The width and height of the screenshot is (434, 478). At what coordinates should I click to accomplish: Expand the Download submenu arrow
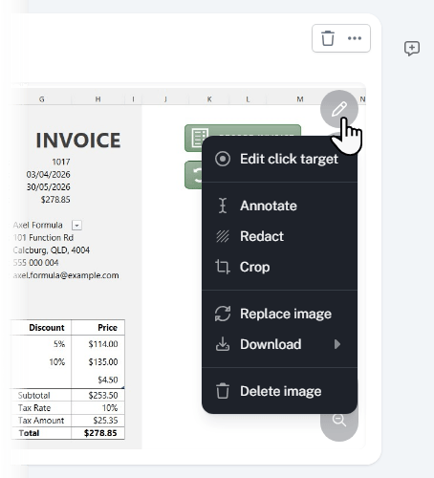(337, 344)
